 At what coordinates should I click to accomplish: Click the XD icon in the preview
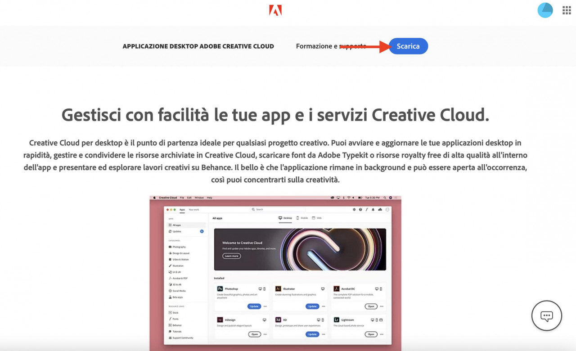tap(278, 319)
